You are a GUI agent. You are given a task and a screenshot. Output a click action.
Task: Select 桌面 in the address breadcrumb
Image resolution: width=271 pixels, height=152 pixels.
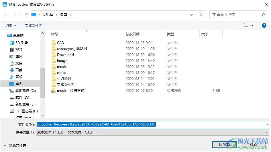63,15
